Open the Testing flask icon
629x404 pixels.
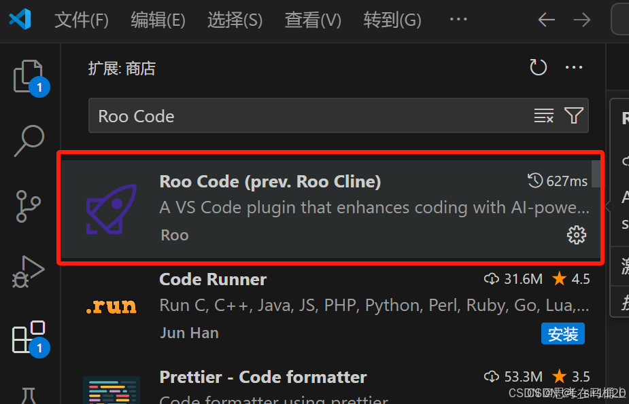pos(29,395)
